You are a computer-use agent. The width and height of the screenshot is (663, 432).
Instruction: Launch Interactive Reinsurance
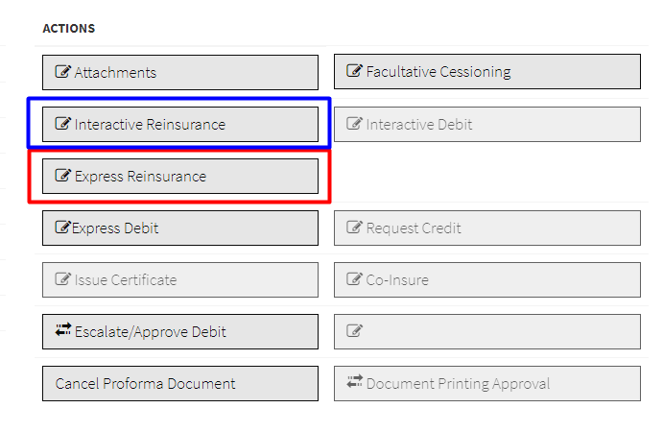(180, 124)
